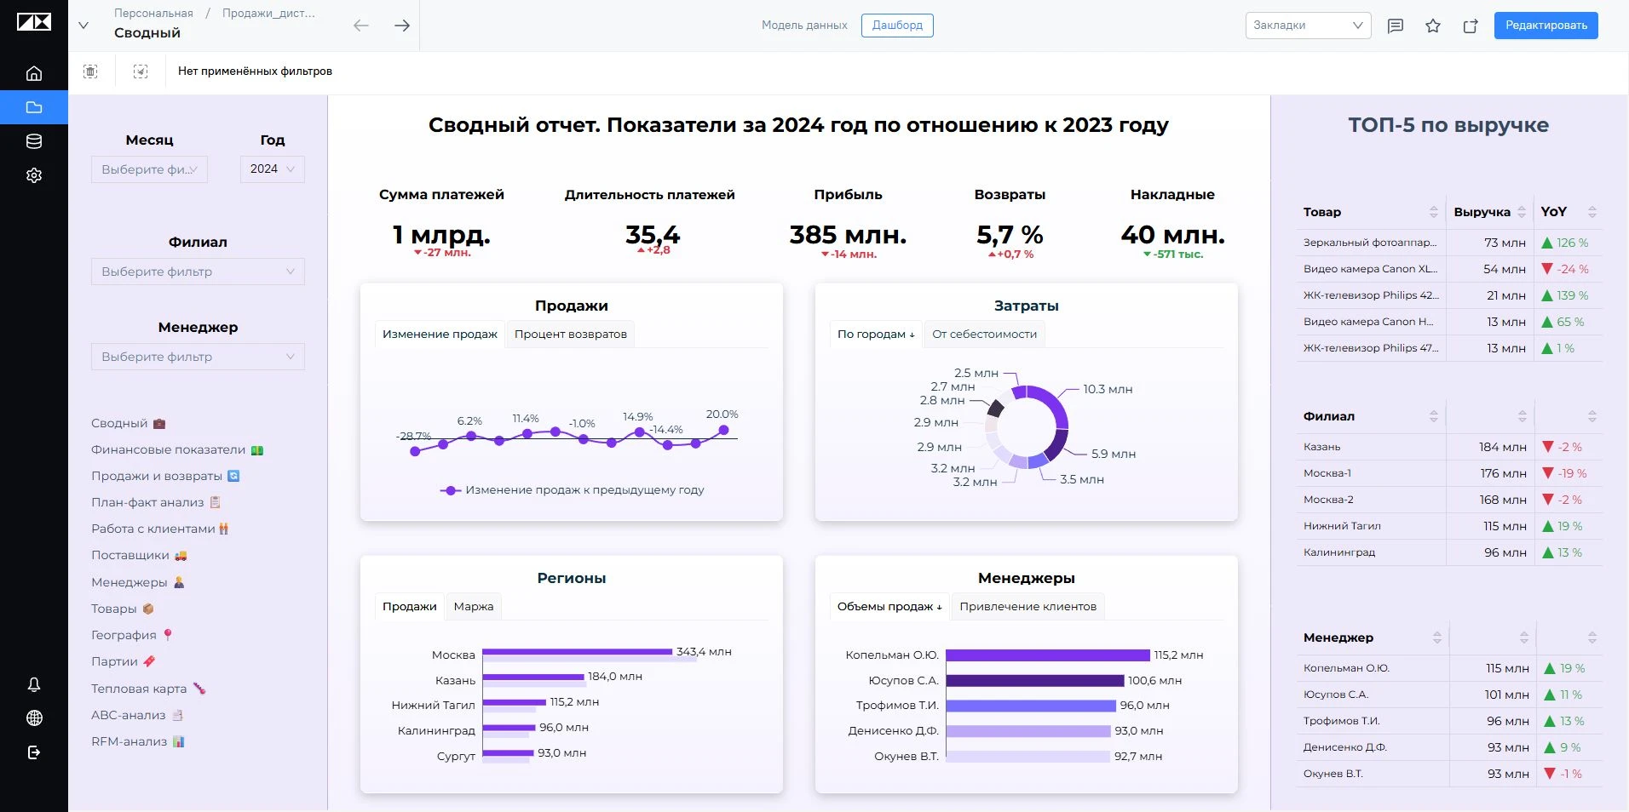Viewport: 1629px width, 812px height.
Task: Go back with the left arrow
Action: (x=361, y=26)
